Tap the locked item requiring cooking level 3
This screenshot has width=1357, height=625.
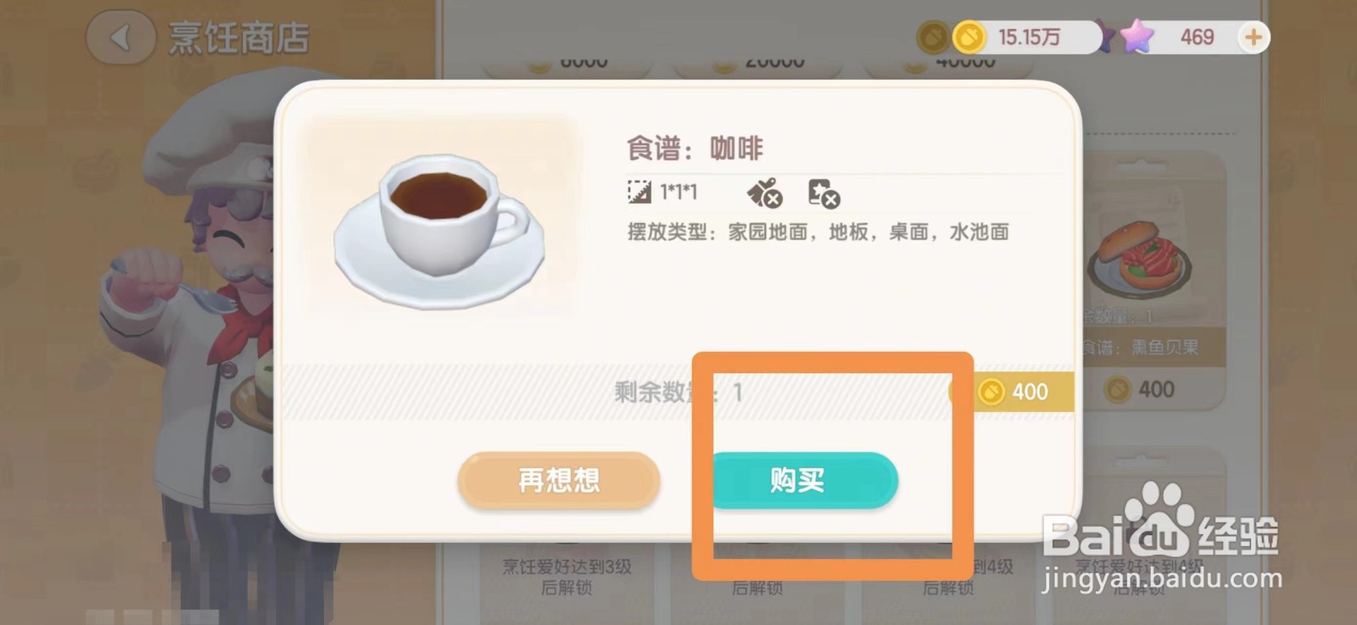567,577
